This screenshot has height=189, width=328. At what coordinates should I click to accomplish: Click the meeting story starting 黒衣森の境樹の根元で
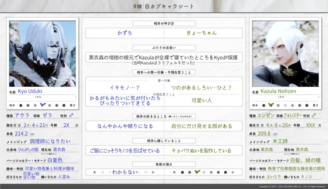point(163,57)
